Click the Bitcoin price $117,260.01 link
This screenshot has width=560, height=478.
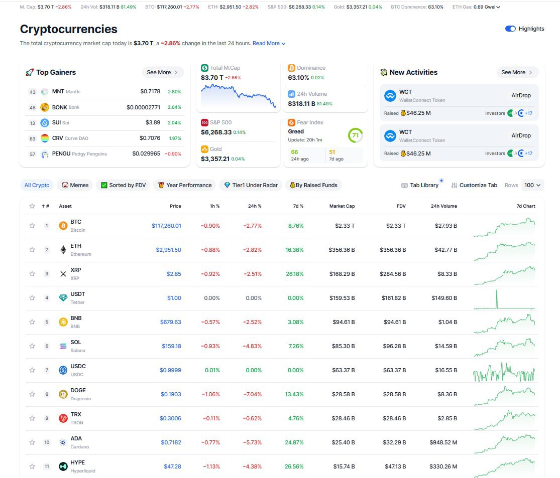point(166,226)
